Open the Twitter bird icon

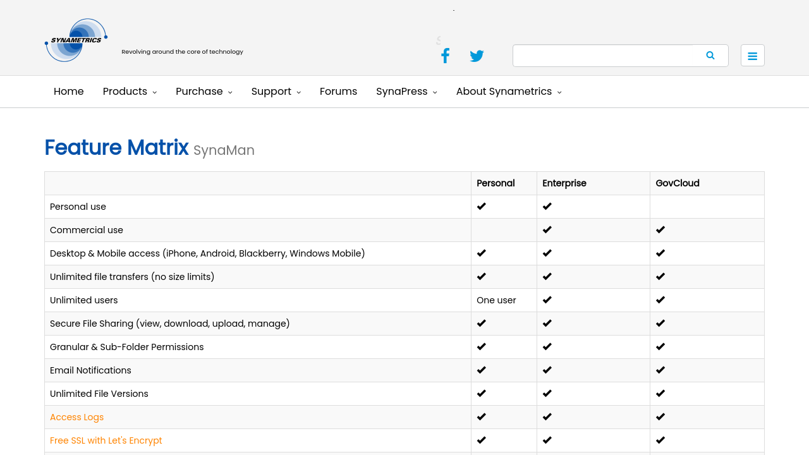click(x=477, y=56)
